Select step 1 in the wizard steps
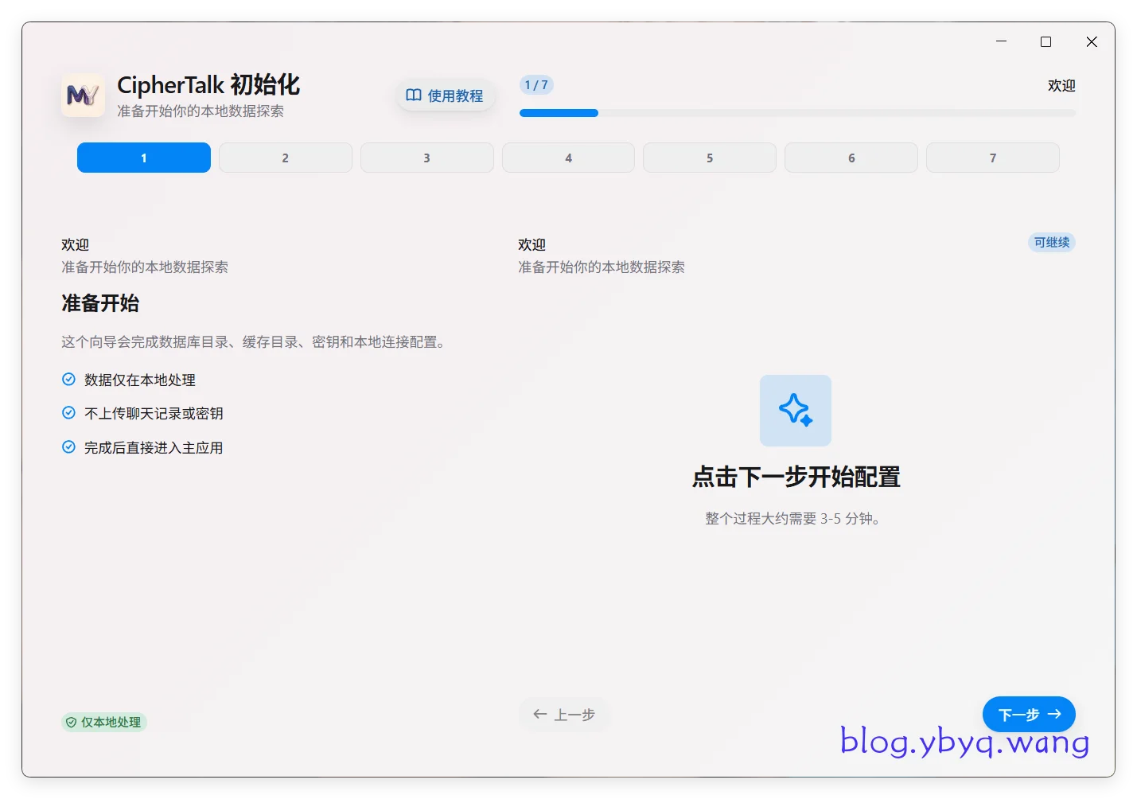 tap(144, 158)
